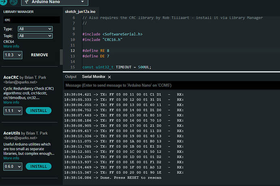Open the 1.0.3 version dropdown
This screenshot has height=186, width=280.
coord(13,55)
